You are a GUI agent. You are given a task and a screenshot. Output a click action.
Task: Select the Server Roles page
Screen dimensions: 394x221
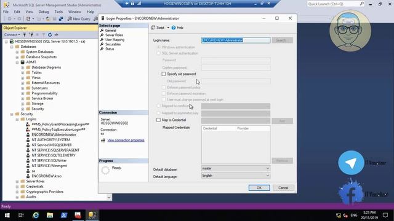tap(114, 35)
